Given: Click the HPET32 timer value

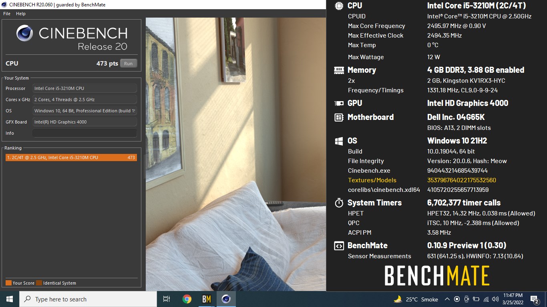Looking at the screenshot, I should (x=481, y=213).
